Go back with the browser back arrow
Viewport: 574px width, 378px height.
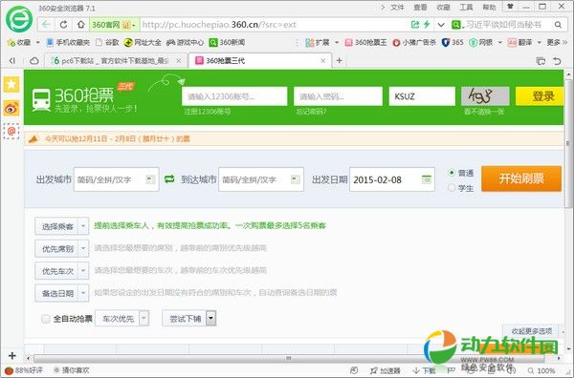(47, 25)
